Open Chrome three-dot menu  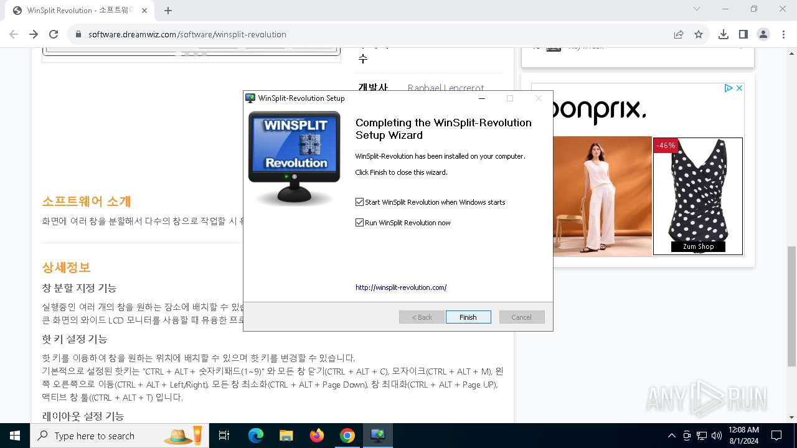(x=783, y=34)
